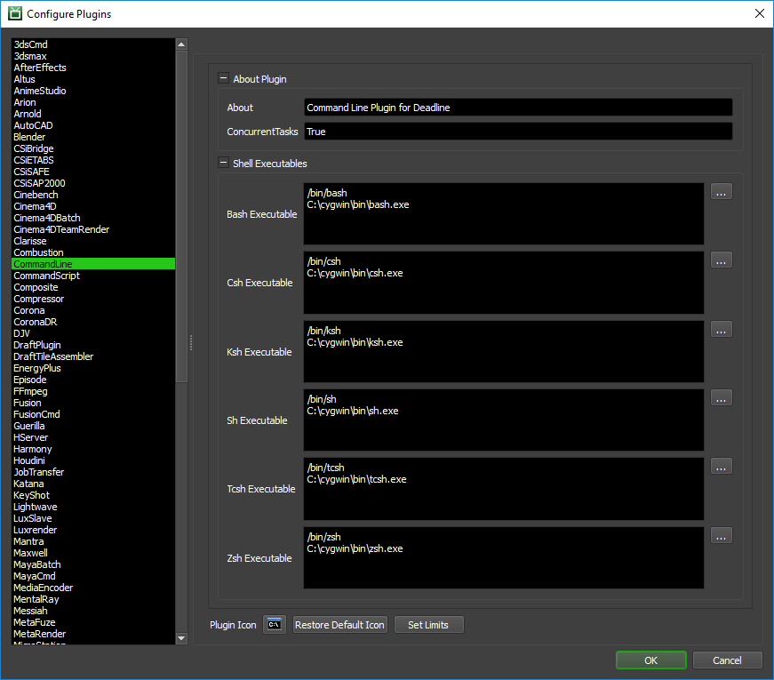Select the AutoCAD plugin
774x680 pixels.
(x=93, y=125)
